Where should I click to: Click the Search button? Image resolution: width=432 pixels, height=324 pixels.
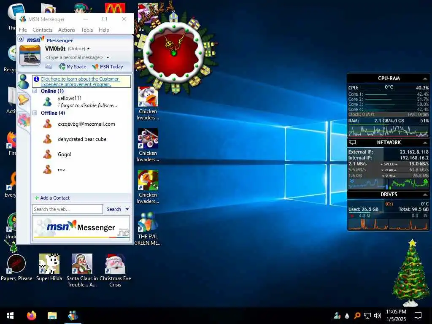coord(114,209)
